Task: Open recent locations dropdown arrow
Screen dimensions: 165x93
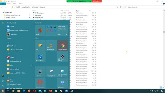Action: (x=8, y=7)
